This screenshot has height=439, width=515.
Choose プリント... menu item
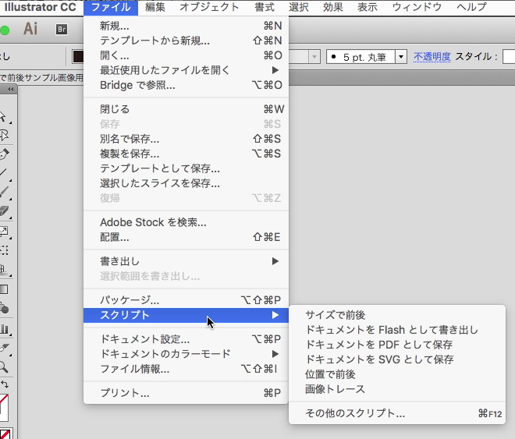point(186,393)
